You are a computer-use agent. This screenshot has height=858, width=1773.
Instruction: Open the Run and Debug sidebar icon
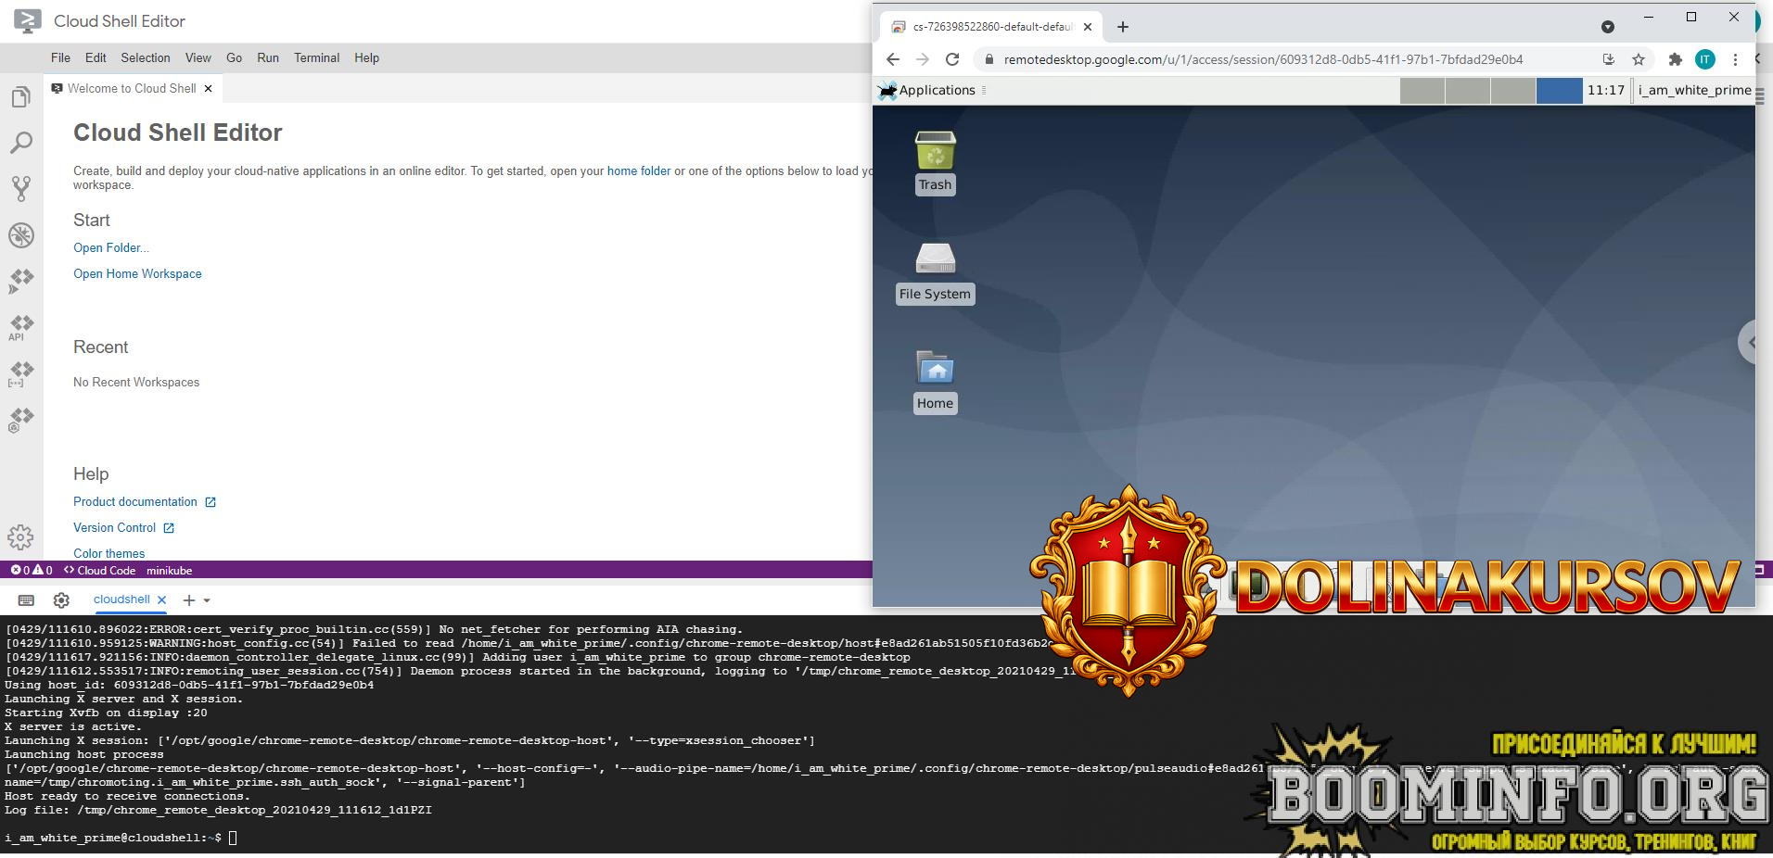pos(20,235)
